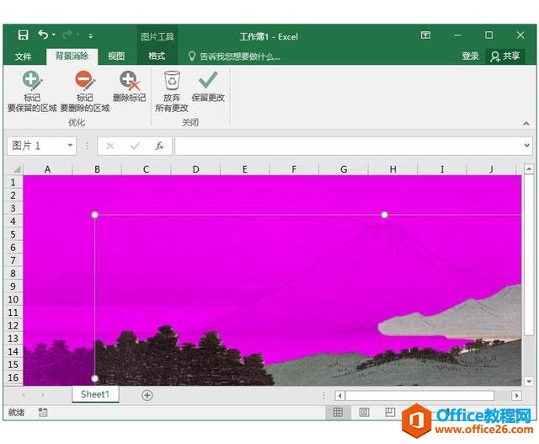
Task: Click the next sheet navigation arrow
Action: point(43,395)
